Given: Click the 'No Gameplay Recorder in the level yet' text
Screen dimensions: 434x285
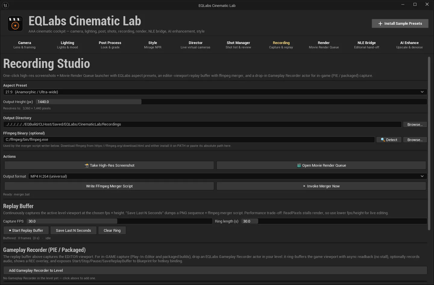Looking at the screenshot, I should click(49, 278).
